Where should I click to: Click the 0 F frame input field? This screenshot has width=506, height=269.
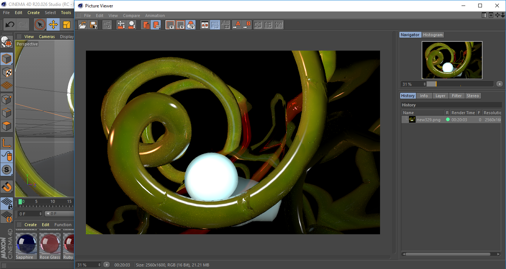click(x=30, y=214)
